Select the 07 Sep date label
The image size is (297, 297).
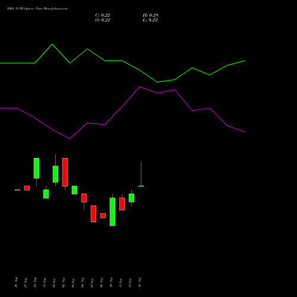[92, 282]
